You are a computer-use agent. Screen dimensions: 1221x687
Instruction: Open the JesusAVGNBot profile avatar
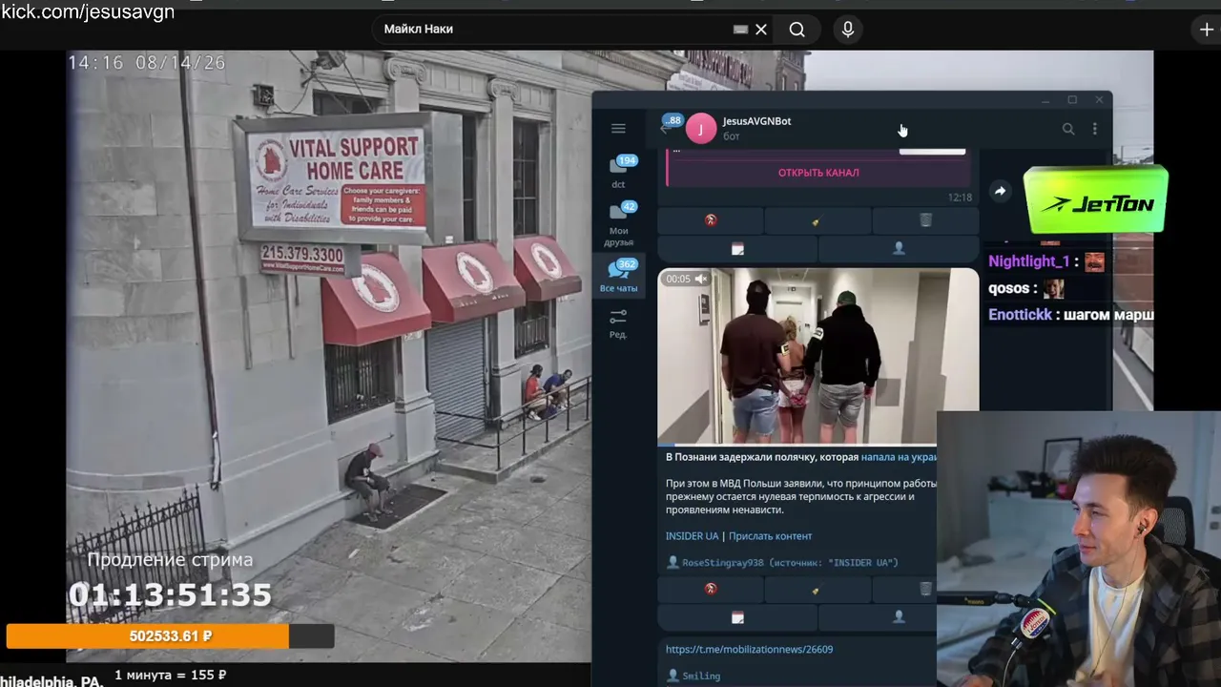click(x=701, y=129)
